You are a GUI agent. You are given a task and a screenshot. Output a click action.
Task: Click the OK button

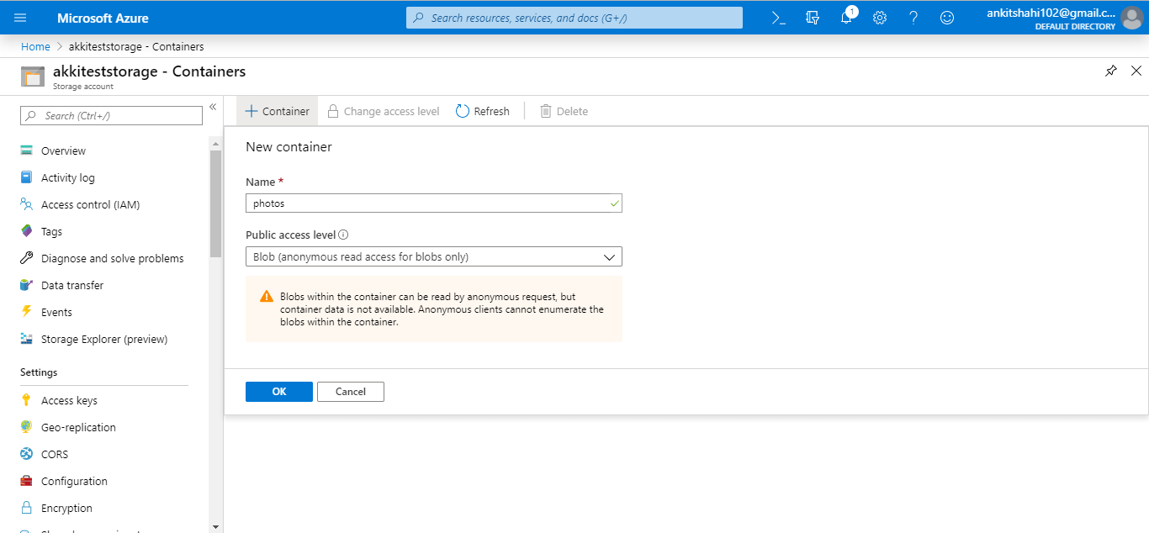(278, 392)
